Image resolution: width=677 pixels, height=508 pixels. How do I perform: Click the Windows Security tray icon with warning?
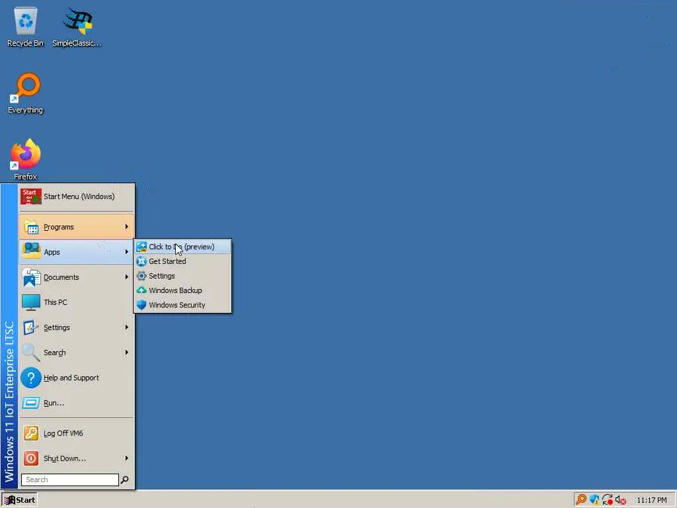click(594, 500)
